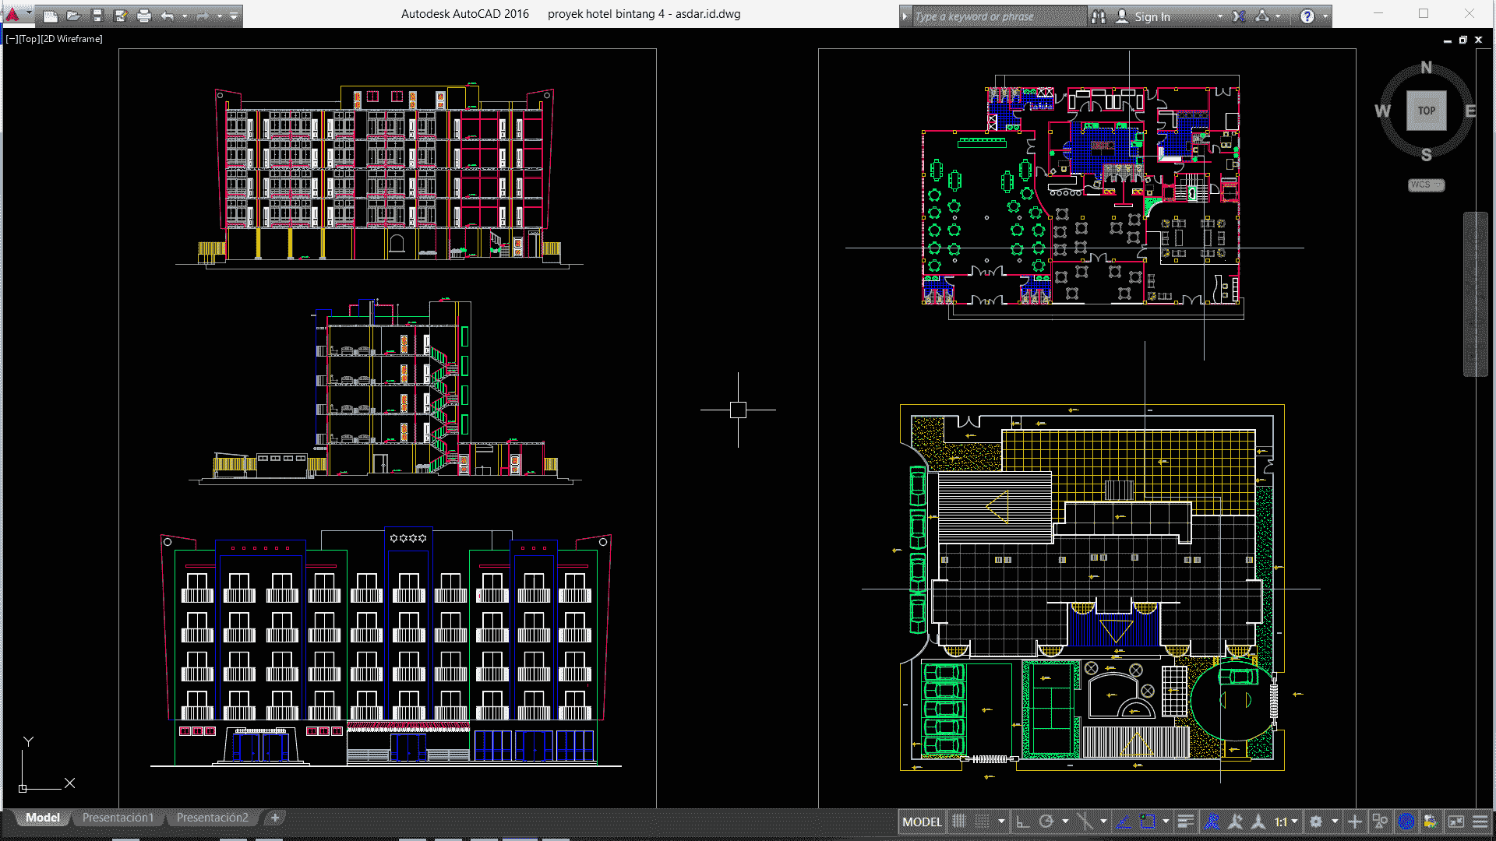The image size is (1496, 841).
Task: Click the Save floppy disk icon
Action: pyautogui.click(x=97, y=16)
